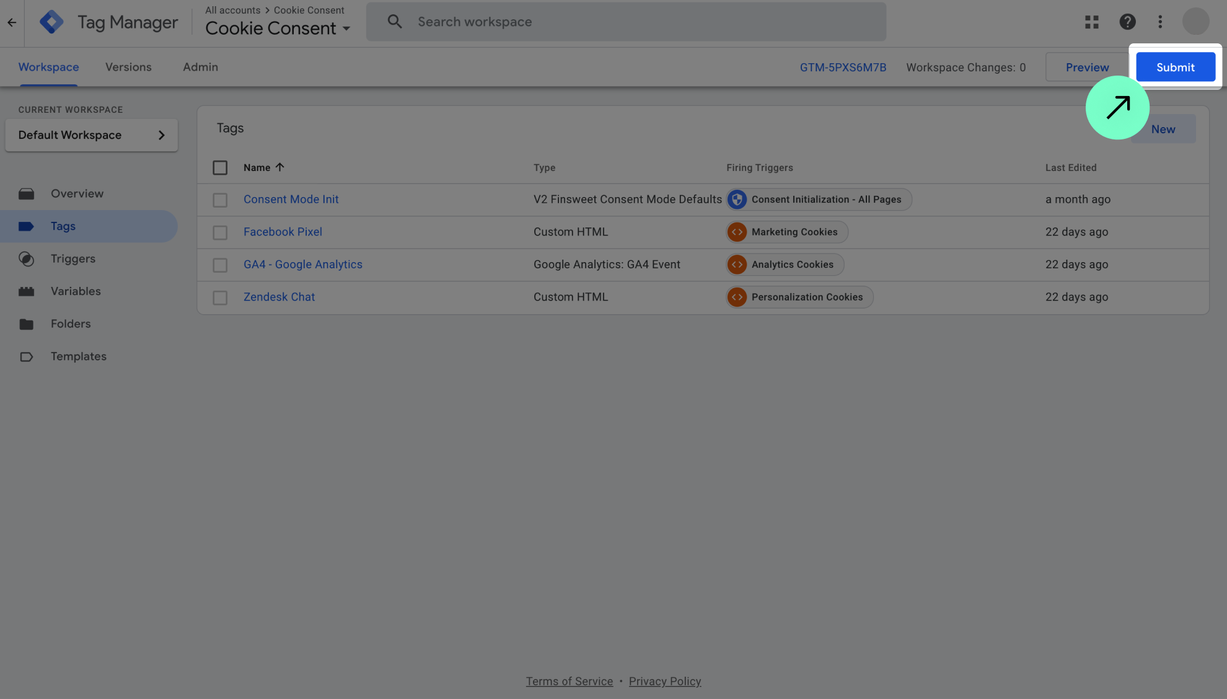Click the 'a month ago' last edited cell

tap(1078, 200)
